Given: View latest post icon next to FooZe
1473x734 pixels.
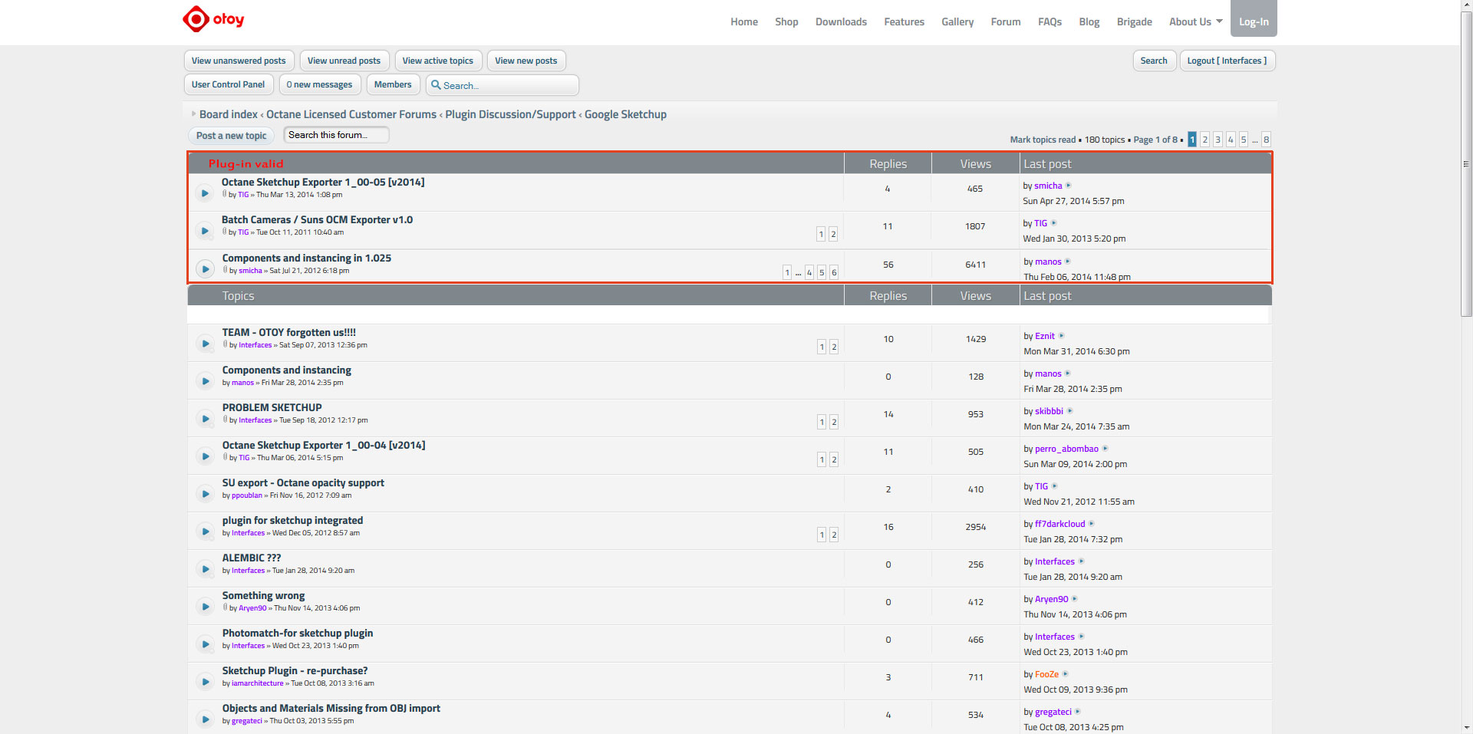Looking at the screenshot, I should tap(1066, 674).
